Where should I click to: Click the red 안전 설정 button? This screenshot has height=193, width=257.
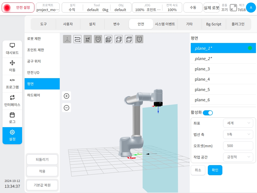click(x=18, y=8)
